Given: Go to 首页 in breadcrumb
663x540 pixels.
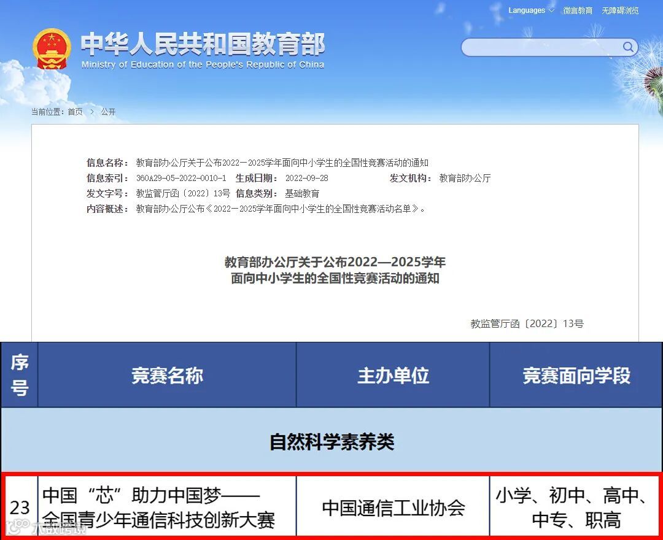Looking at the screenshot, I should click(x=76, y=112).
